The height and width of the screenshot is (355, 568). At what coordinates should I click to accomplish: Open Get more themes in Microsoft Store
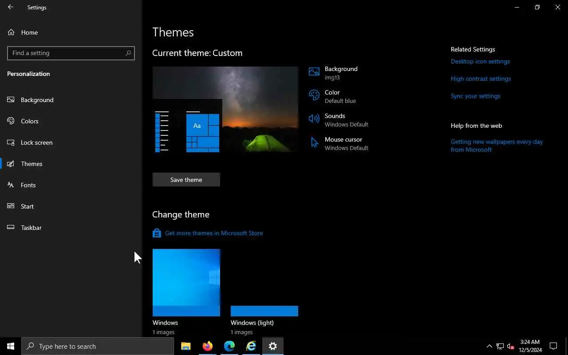[x=214, y=233]
